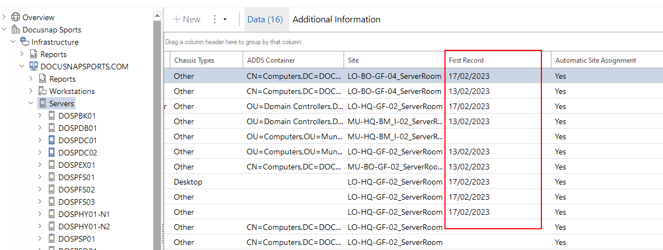Screen dimensions: 663x250
Task: Open the dropdown arrow next to more options
Action: pos(225,20)
